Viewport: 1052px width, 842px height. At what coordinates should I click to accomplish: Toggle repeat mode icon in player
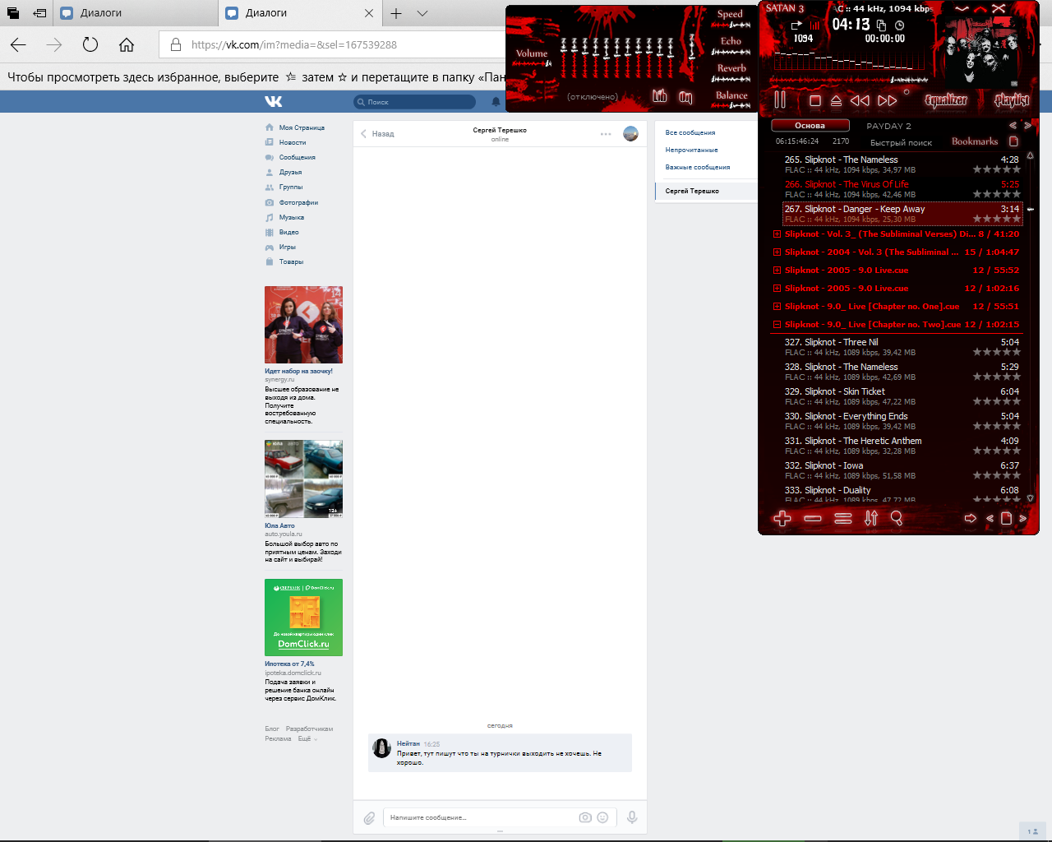(796, 25)
